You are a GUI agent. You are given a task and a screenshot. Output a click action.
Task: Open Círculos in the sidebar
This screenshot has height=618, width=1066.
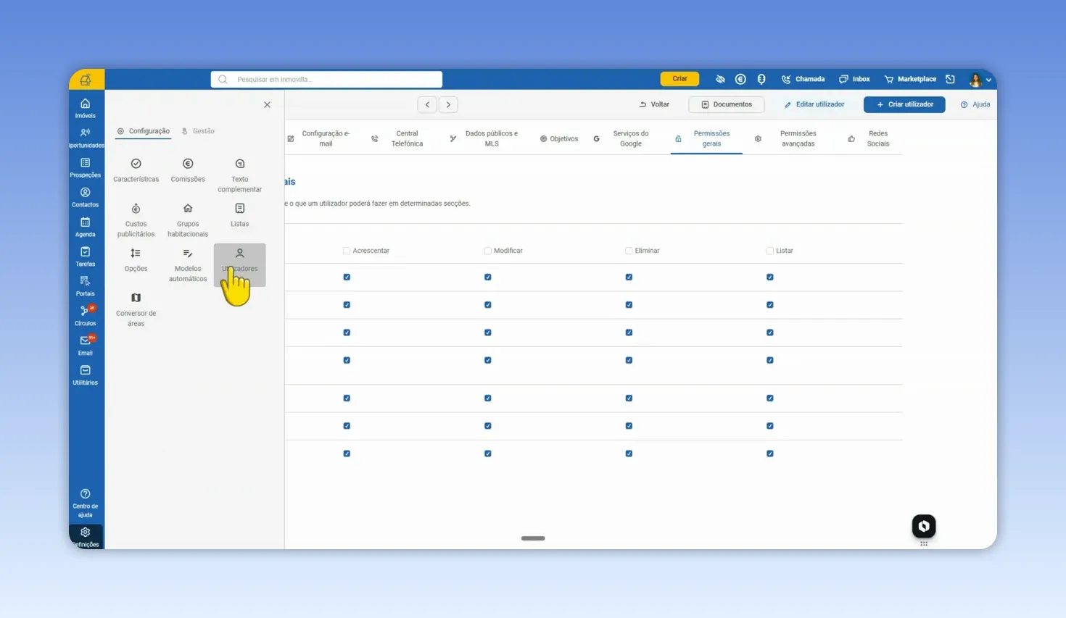point(85,316)
